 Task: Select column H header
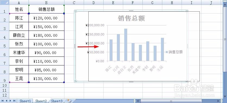tap(172, 2)
